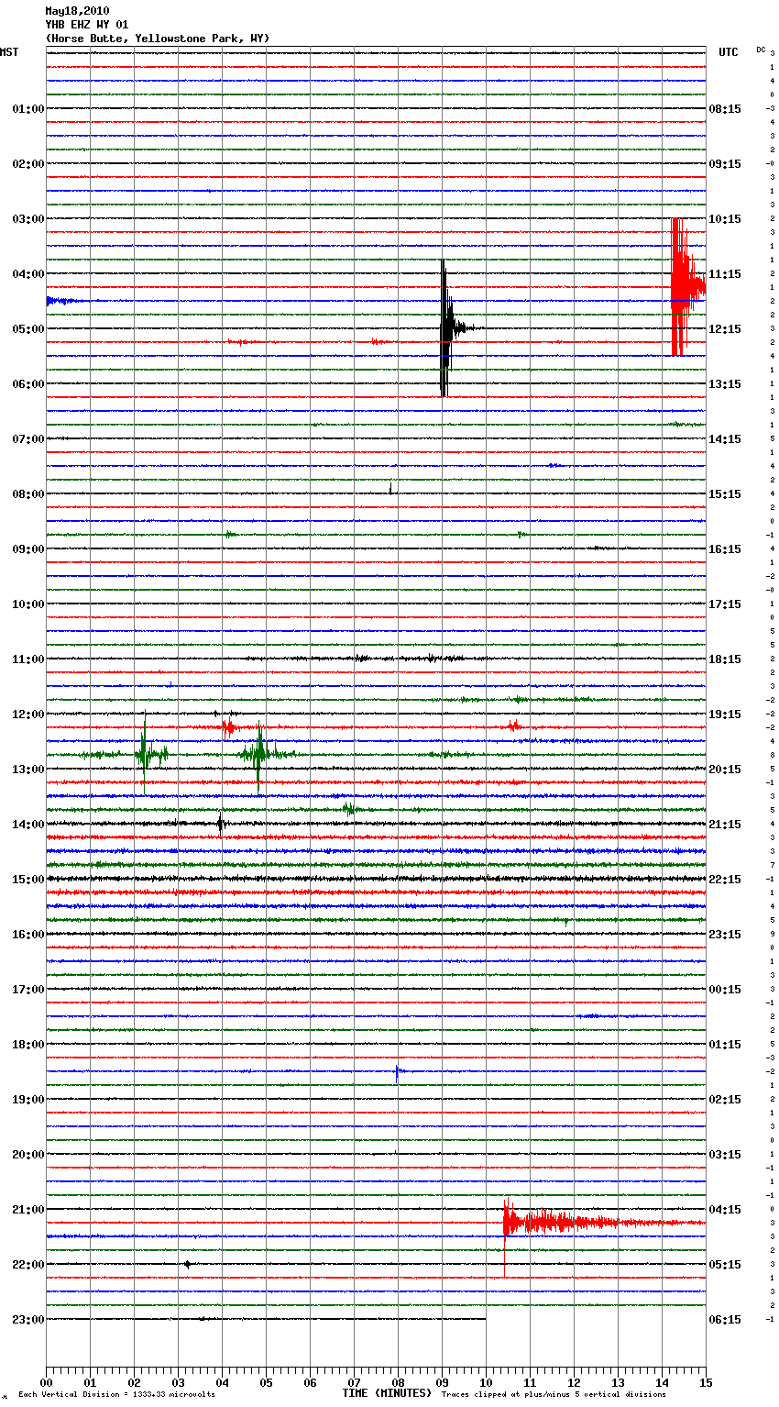This screenshot has width=779, height=1407.
Task: Click the 11:15 UTC time label
Action: [725, 274]
